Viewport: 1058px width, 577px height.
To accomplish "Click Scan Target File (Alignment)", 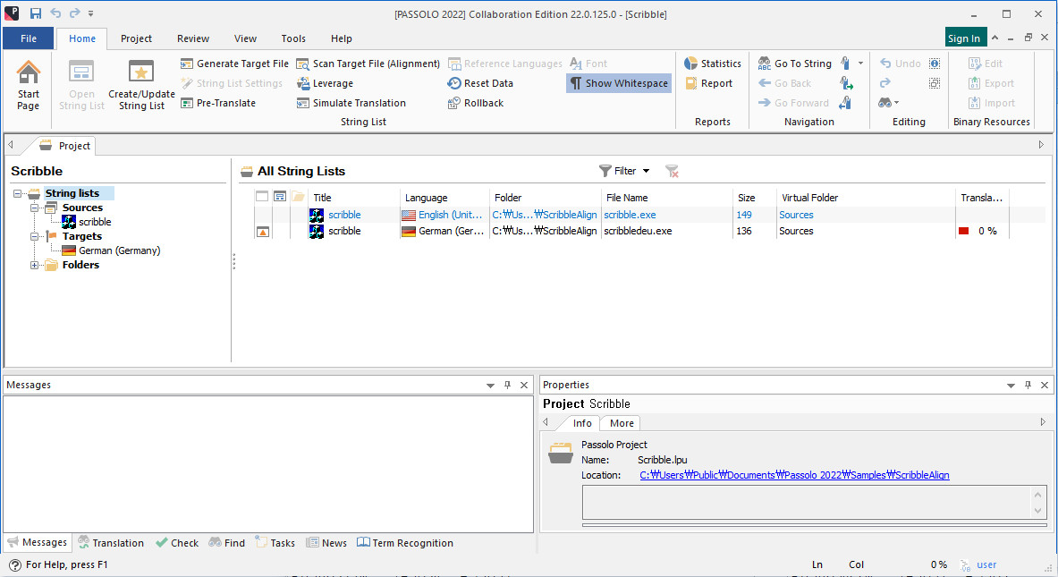I will pos(368,64).
